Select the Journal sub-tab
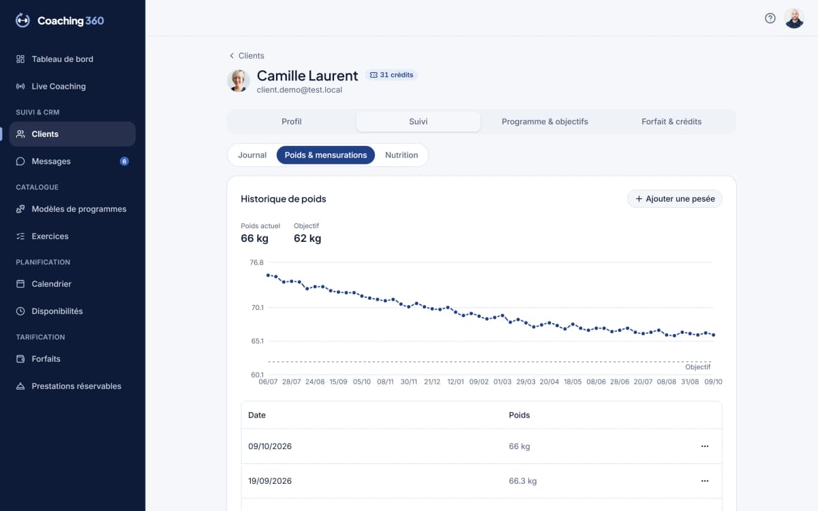 tap(252, 155)
